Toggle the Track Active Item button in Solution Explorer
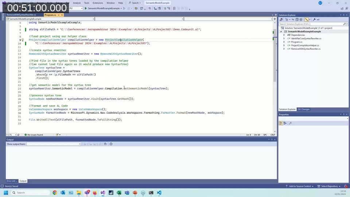 [x=307, y=19]
